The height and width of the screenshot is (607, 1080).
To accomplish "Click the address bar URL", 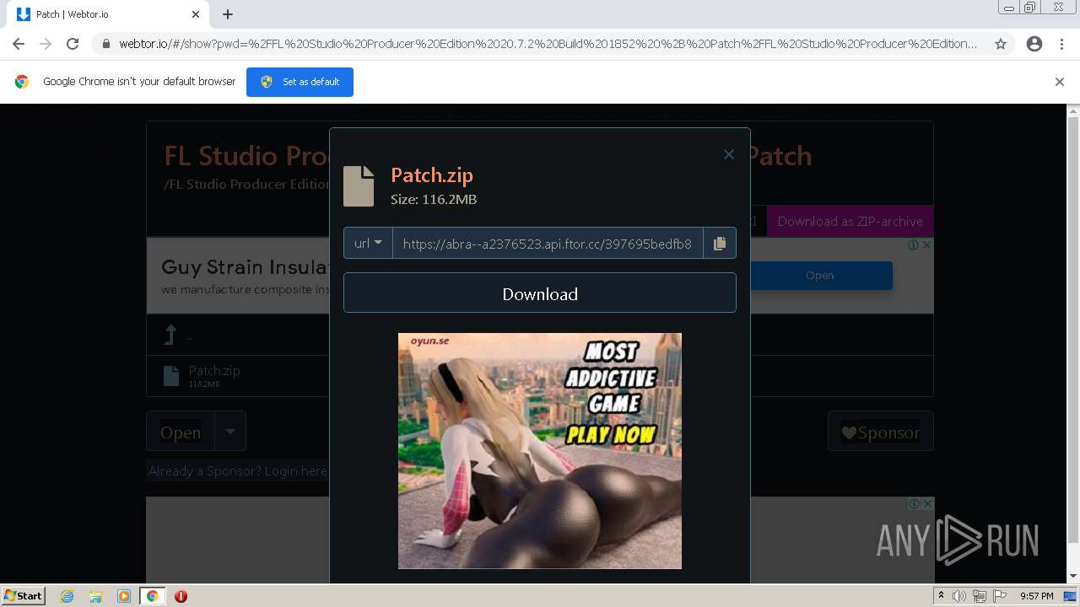I will click(x=548, y=44).
